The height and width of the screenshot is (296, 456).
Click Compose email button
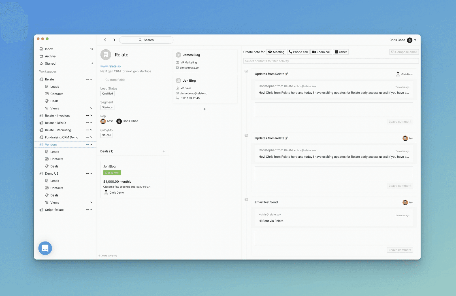pyautogui.click(x=404, y=52)
